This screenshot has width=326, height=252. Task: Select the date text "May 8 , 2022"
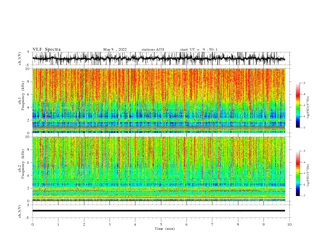[x=115, y=49]
